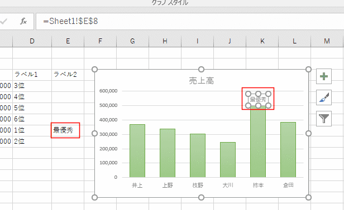
Task: Click the Insert Function fx icon
Action: [23, 21]
